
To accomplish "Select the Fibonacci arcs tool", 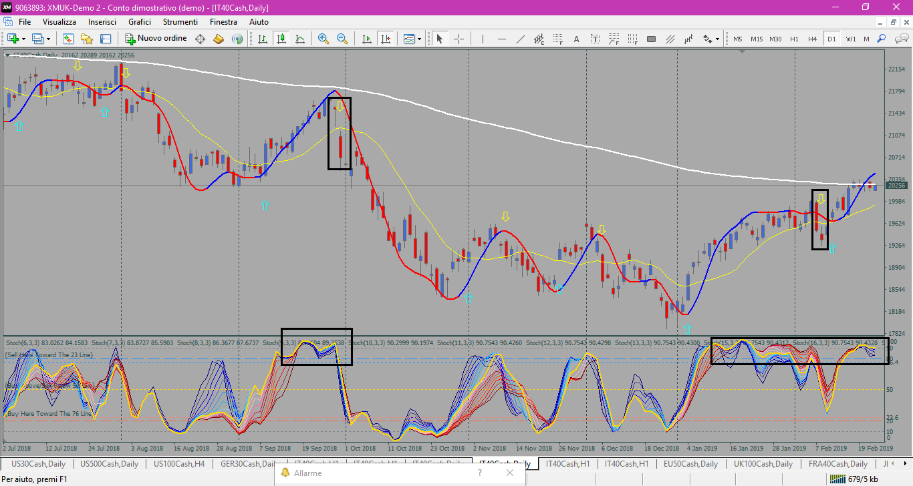I will (x=614, y=39).
